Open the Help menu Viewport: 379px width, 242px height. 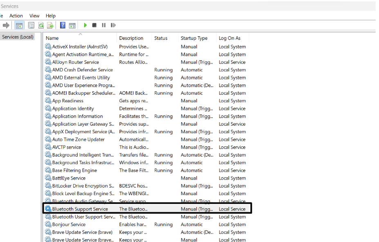click(50, 16)
